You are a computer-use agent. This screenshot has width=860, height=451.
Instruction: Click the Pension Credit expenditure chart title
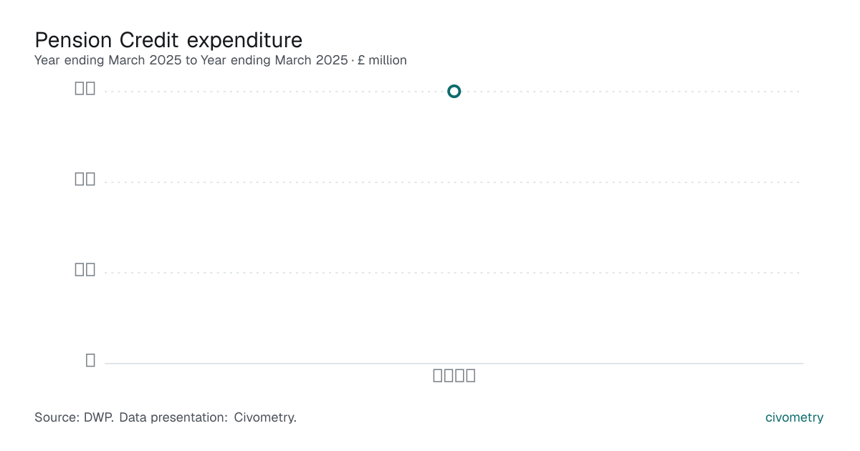coord(168,39)
